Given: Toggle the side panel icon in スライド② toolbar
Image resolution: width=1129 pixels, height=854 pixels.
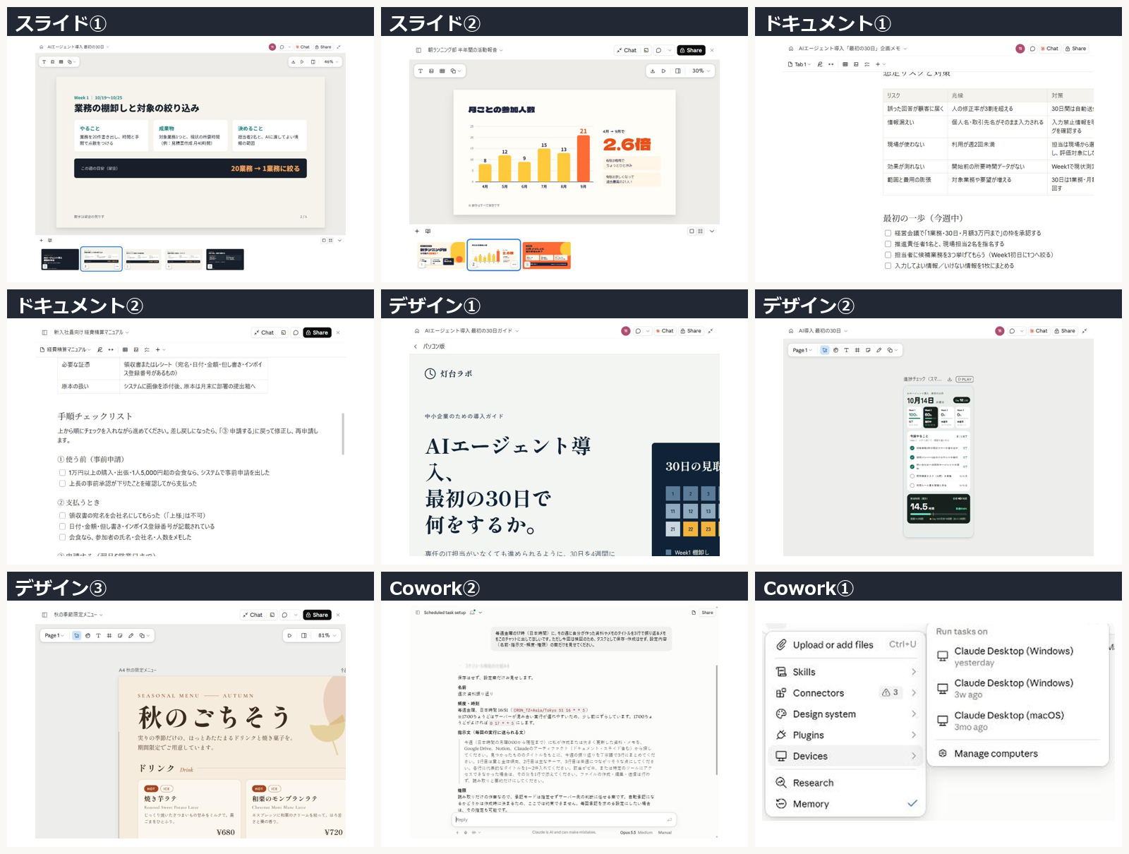Looking at the screenshot, I should point(678,71).
